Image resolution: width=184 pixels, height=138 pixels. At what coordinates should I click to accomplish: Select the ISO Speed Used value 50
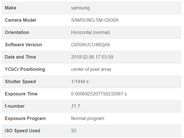(74, 131)
